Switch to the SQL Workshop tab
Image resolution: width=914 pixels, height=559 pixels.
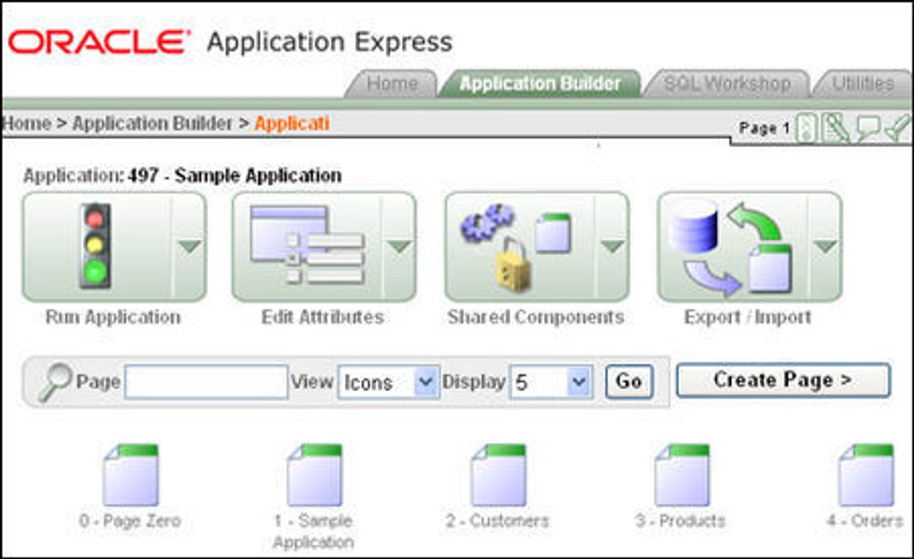[x=727, y=84]
